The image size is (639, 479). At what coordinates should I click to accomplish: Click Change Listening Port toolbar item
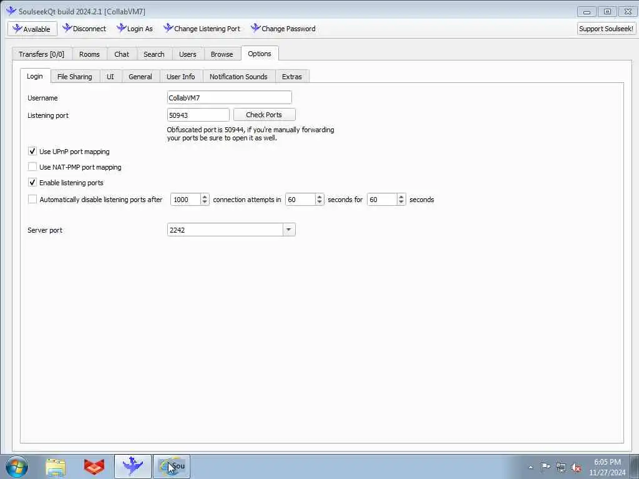pyautogui.click(x=202, y=29)
